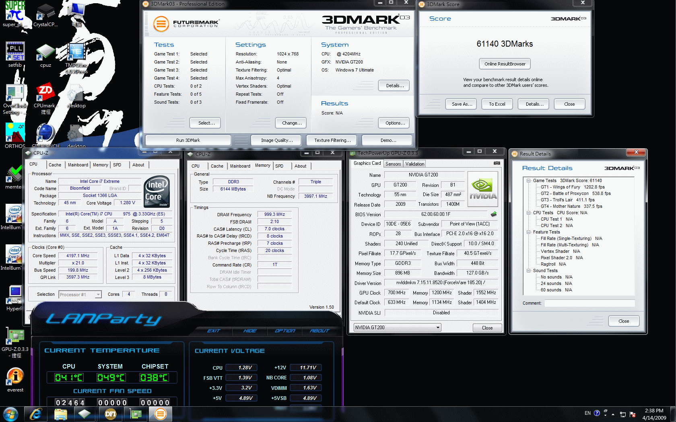Viewport: 676px width, 422px height.
Task: Open the GPU-Z.0.3.3 desktop shortcut
Action: [x=15, y=342]
